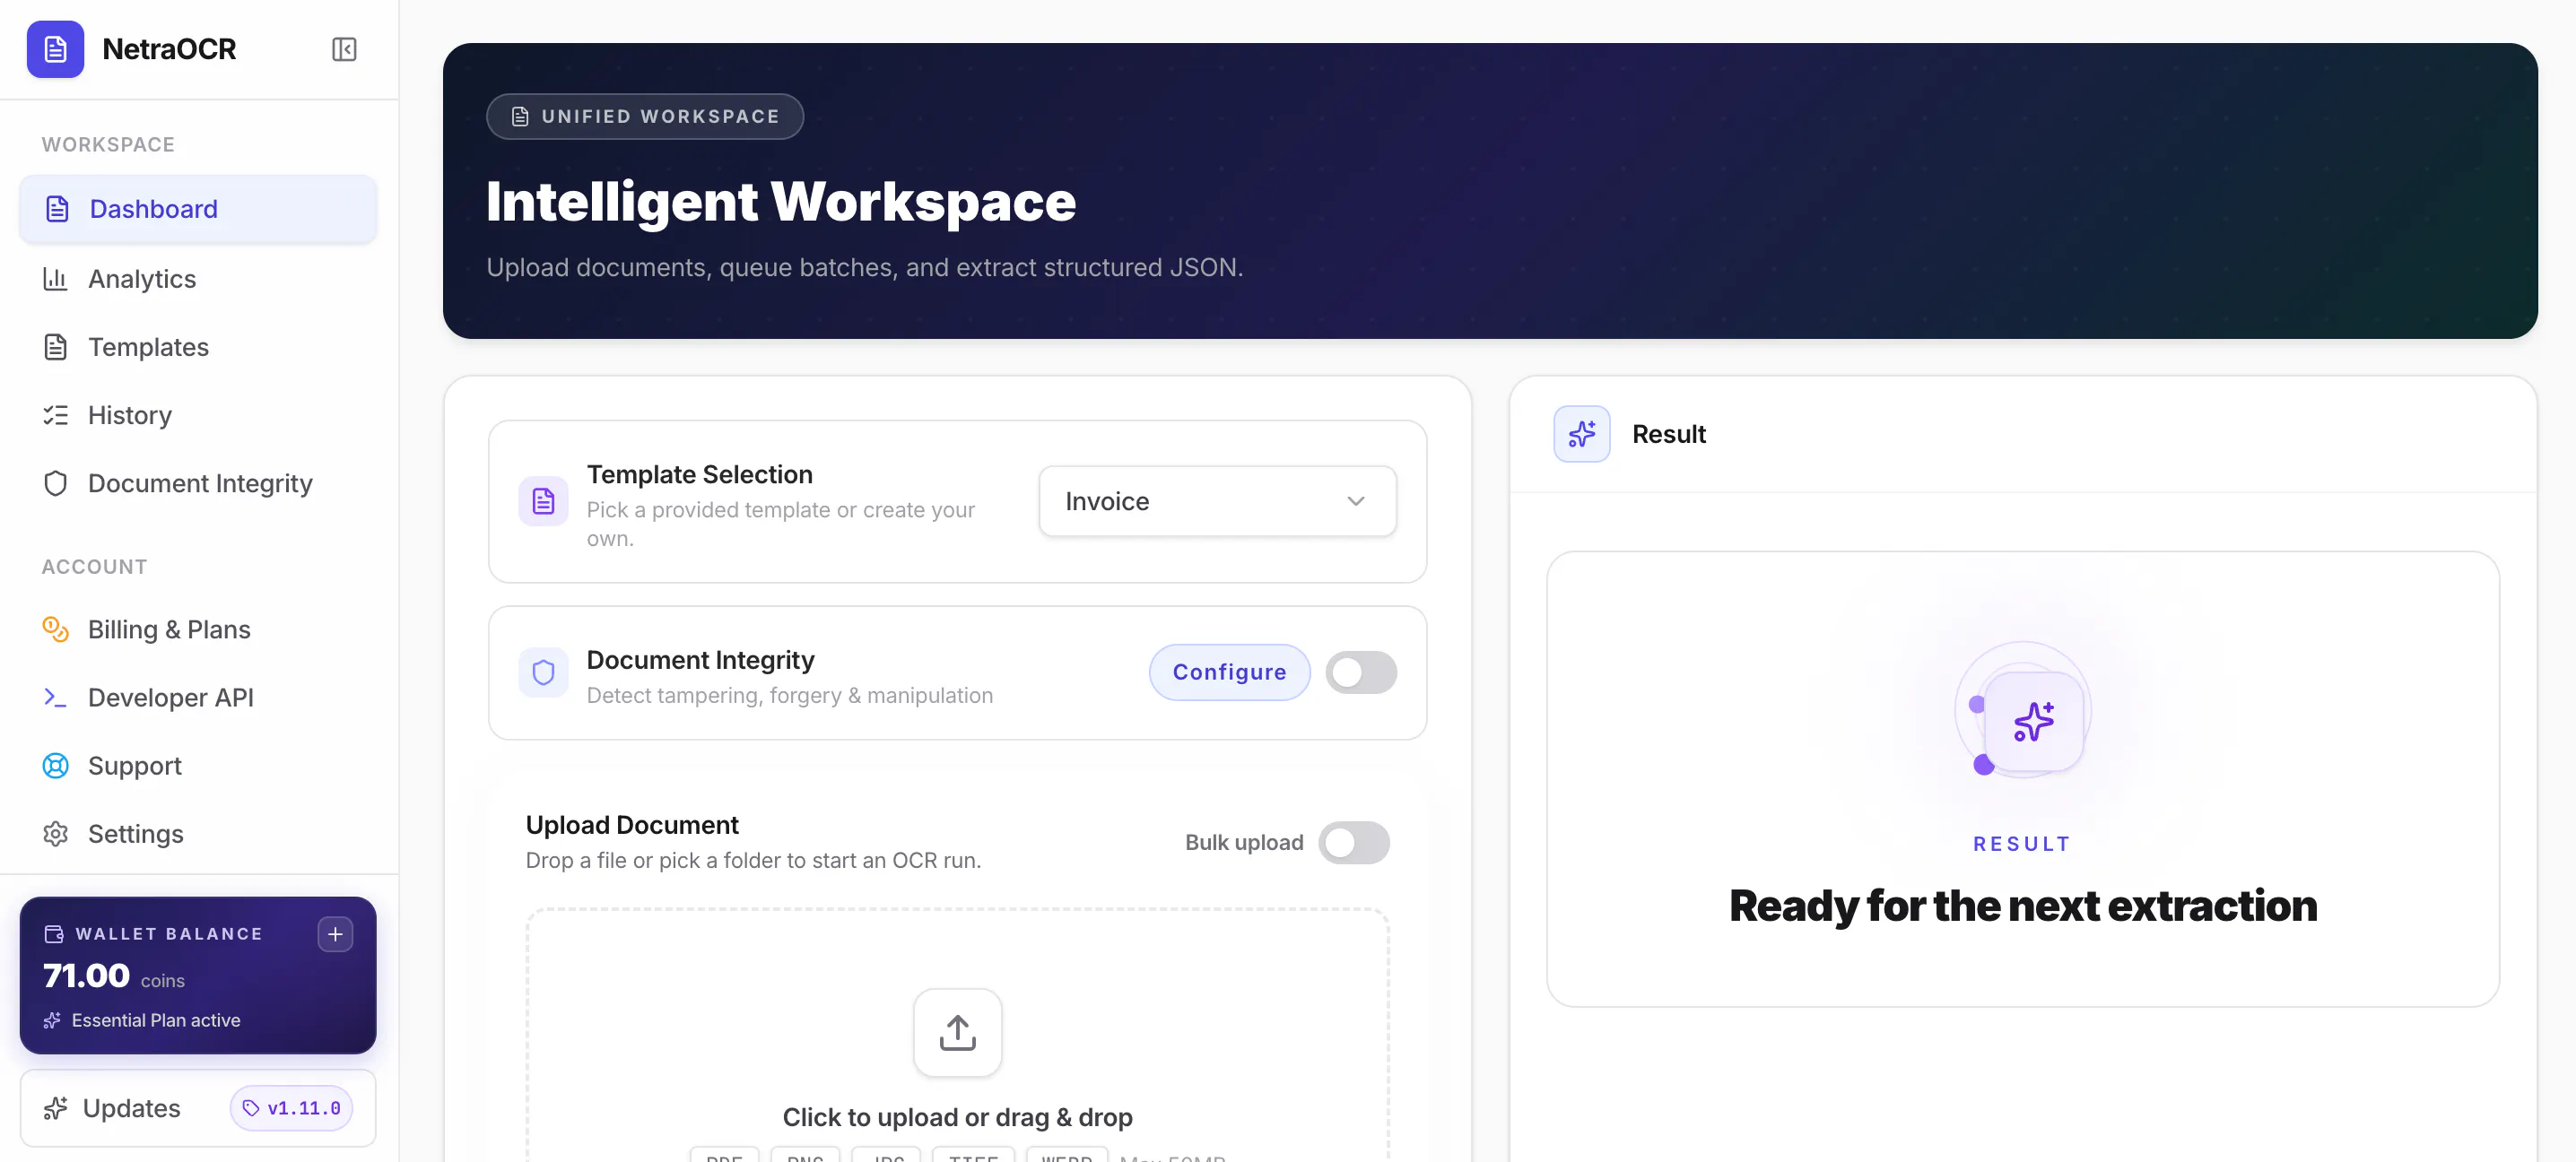Click the Result header sparkle icon
The image size is (2576, 1162).
click(x=1581, y=434)
